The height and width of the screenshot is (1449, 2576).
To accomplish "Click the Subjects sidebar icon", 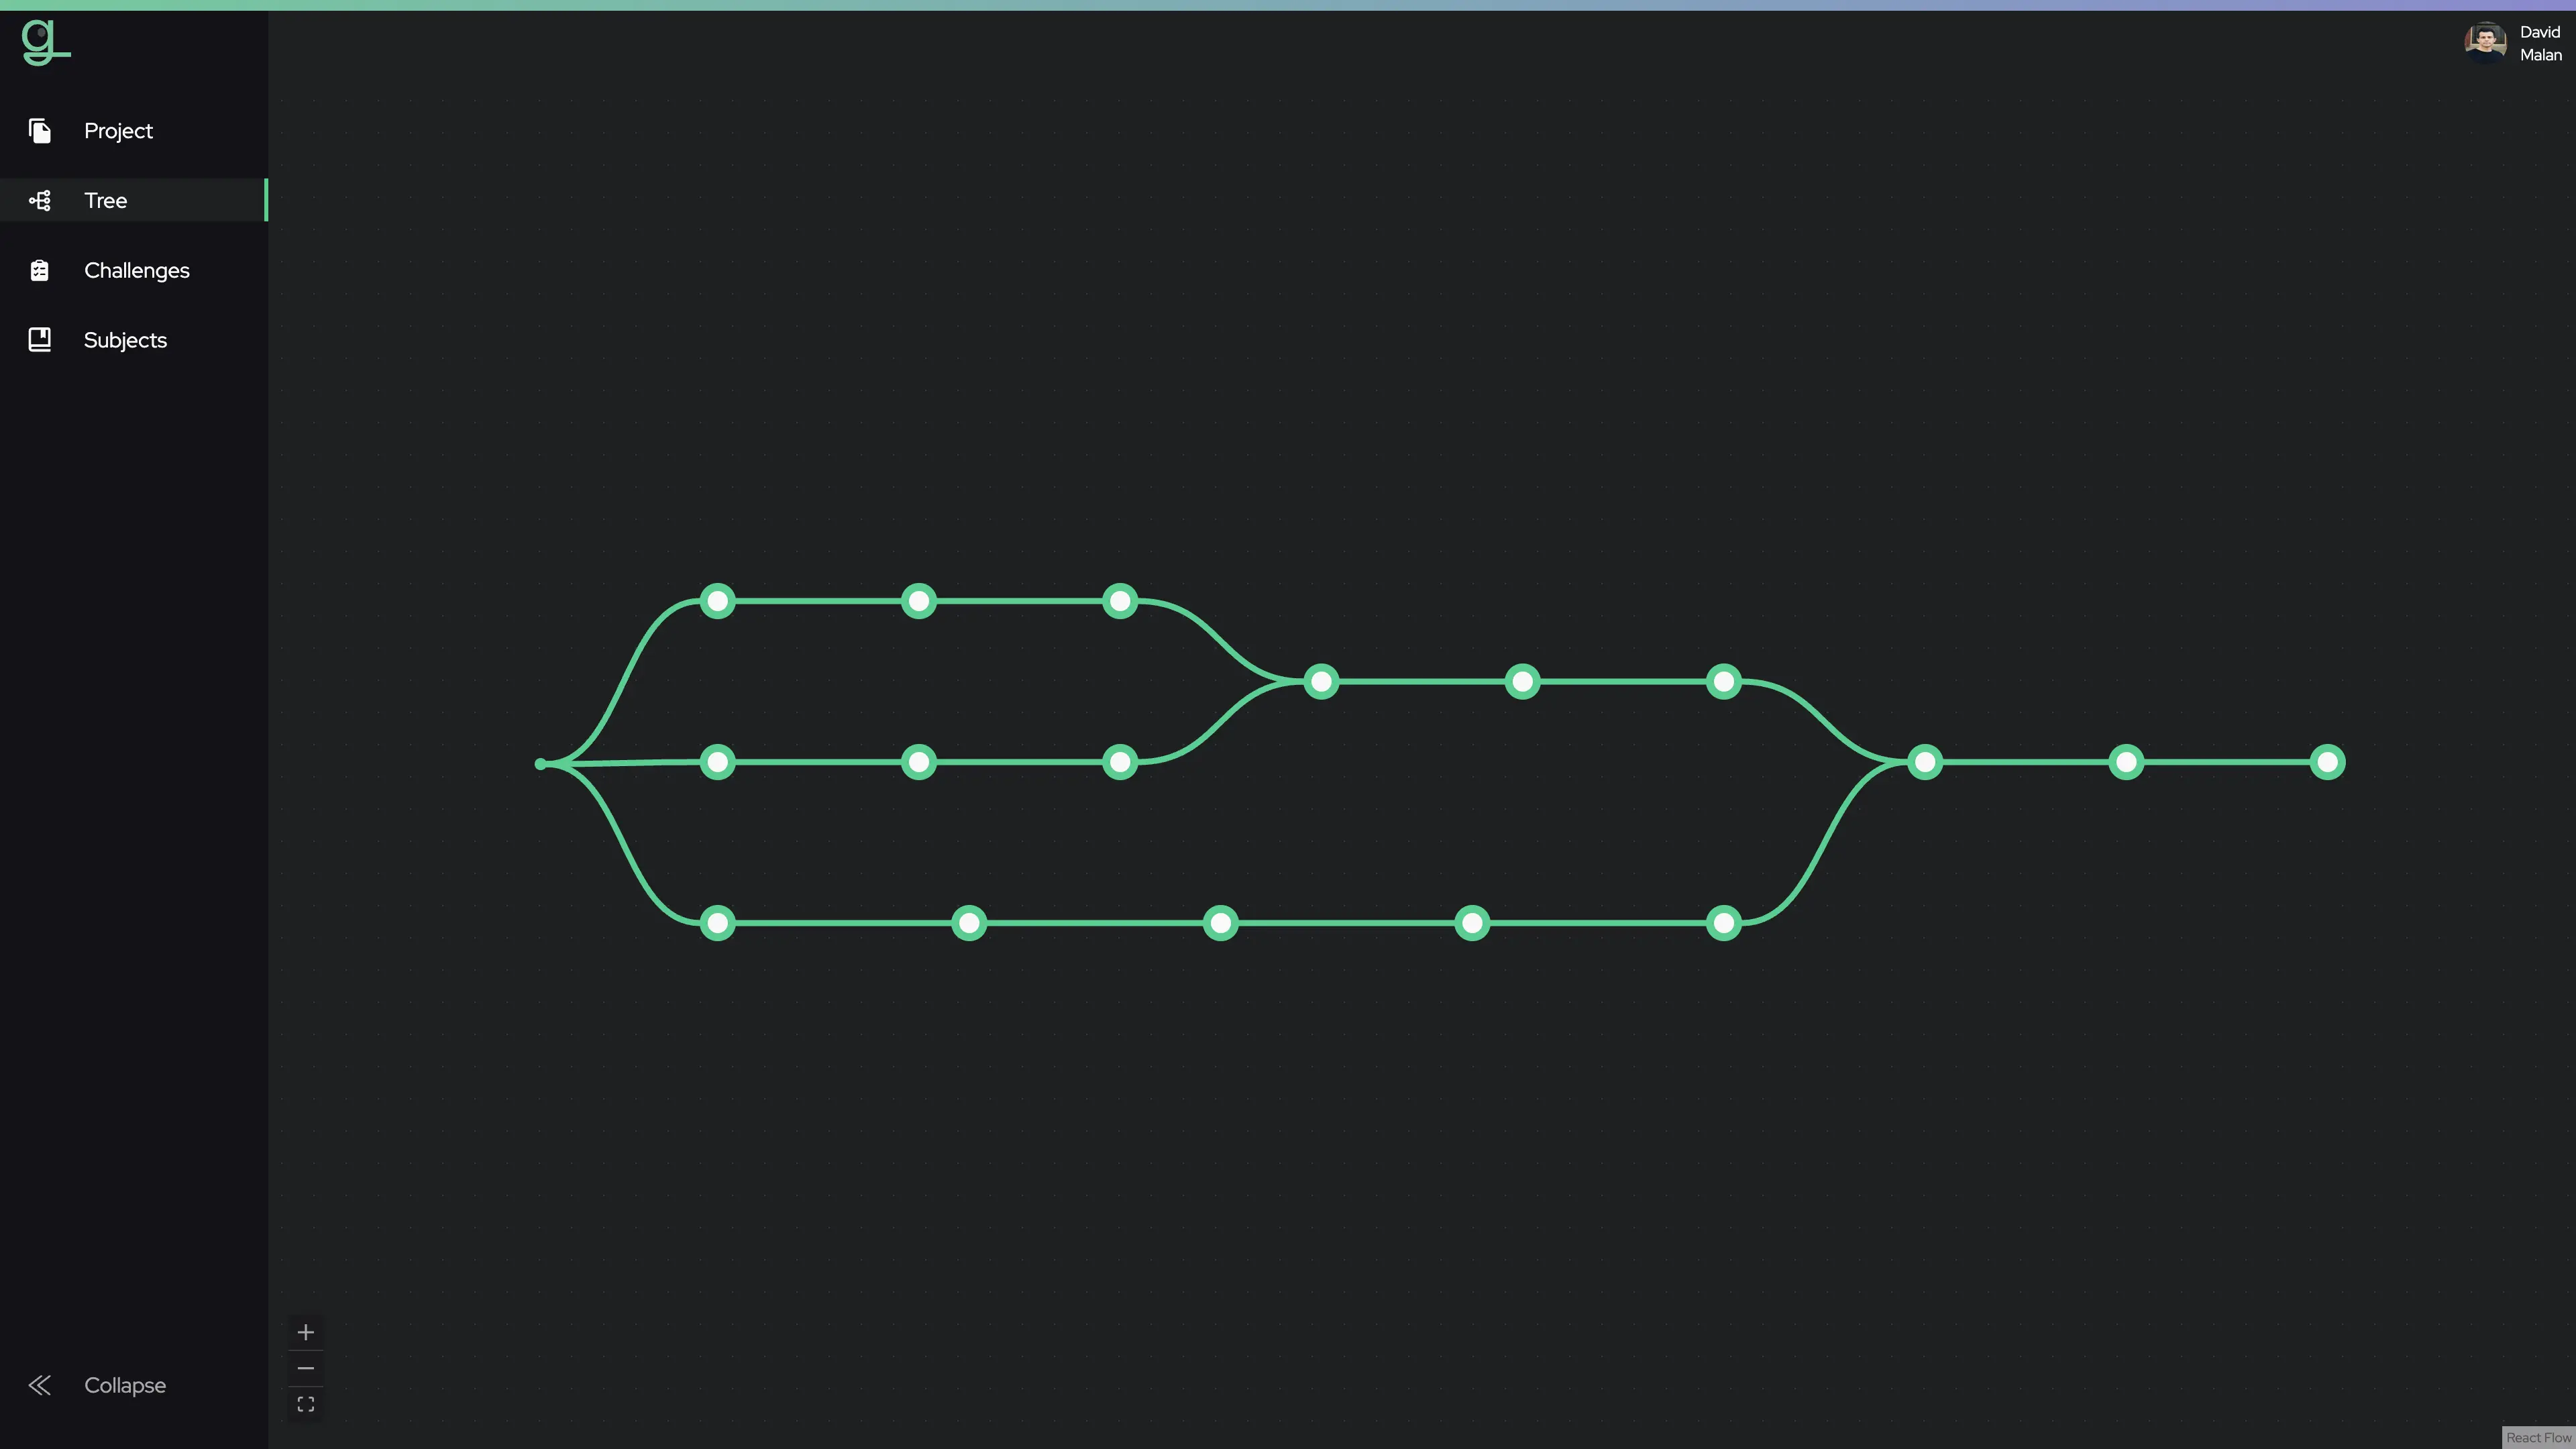I will coord(39,339).
